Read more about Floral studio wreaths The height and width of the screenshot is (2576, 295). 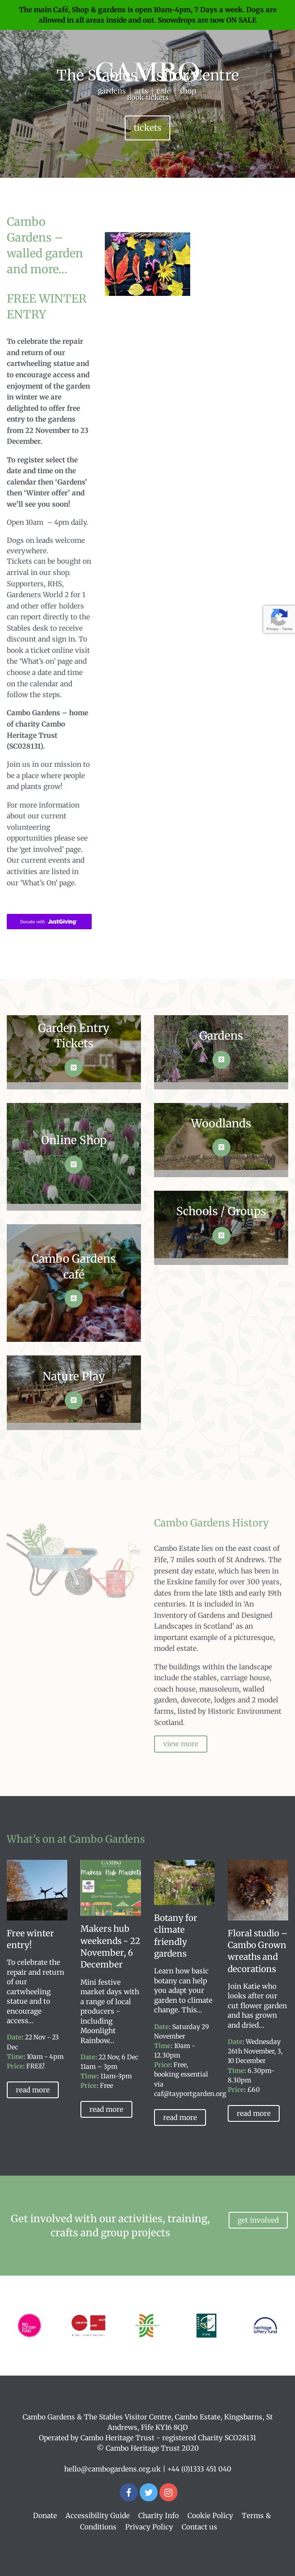click(x=254, y=2113)
